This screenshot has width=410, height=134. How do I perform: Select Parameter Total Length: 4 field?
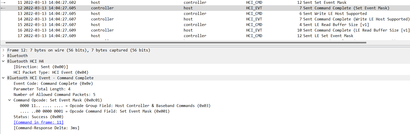42,89
